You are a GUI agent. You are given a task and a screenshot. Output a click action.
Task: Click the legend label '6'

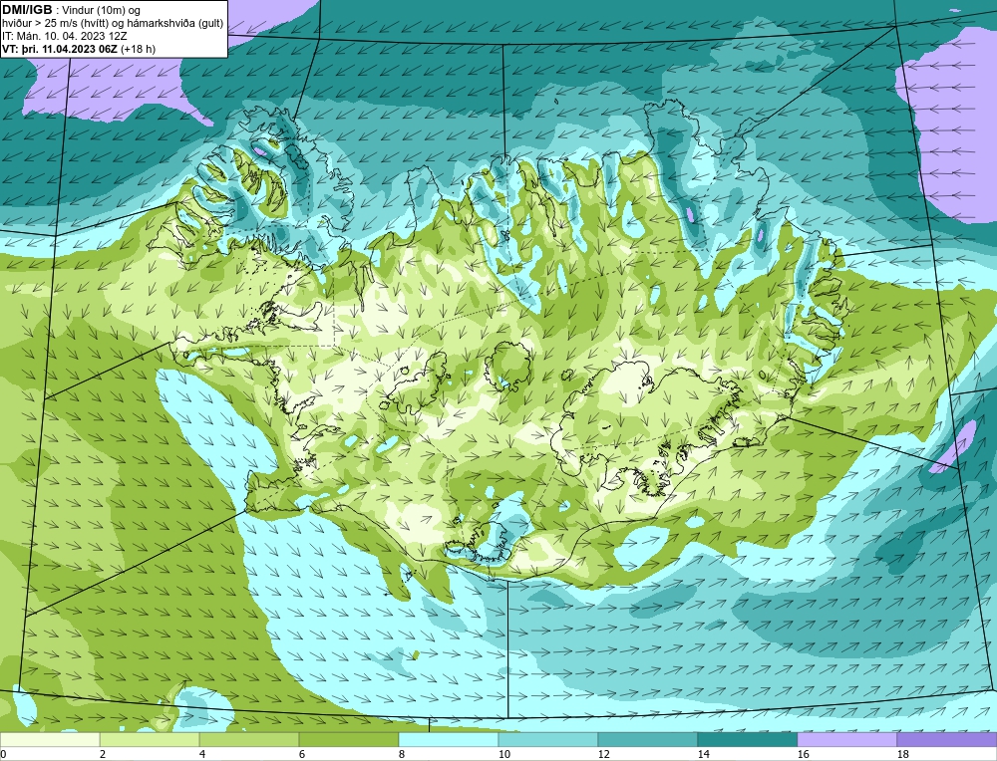(x=302, y=754)
